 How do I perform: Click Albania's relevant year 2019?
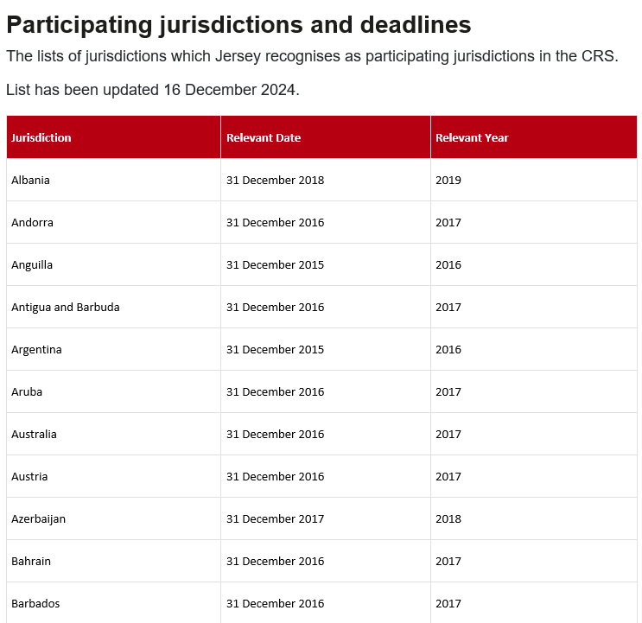pyautogui.click(x=448, y=180)
